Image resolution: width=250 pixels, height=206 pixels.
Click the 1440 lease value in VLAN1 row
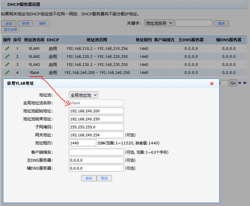point(144,48)
